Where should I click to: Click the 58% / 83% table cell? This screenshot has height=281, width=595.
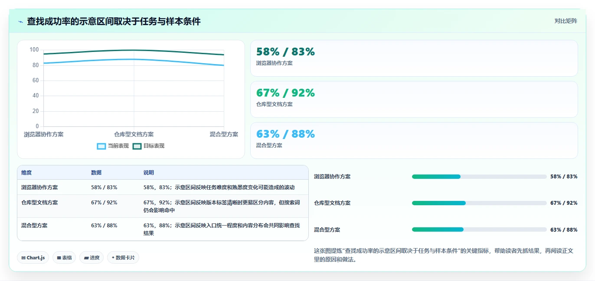(x=104, y=187)
